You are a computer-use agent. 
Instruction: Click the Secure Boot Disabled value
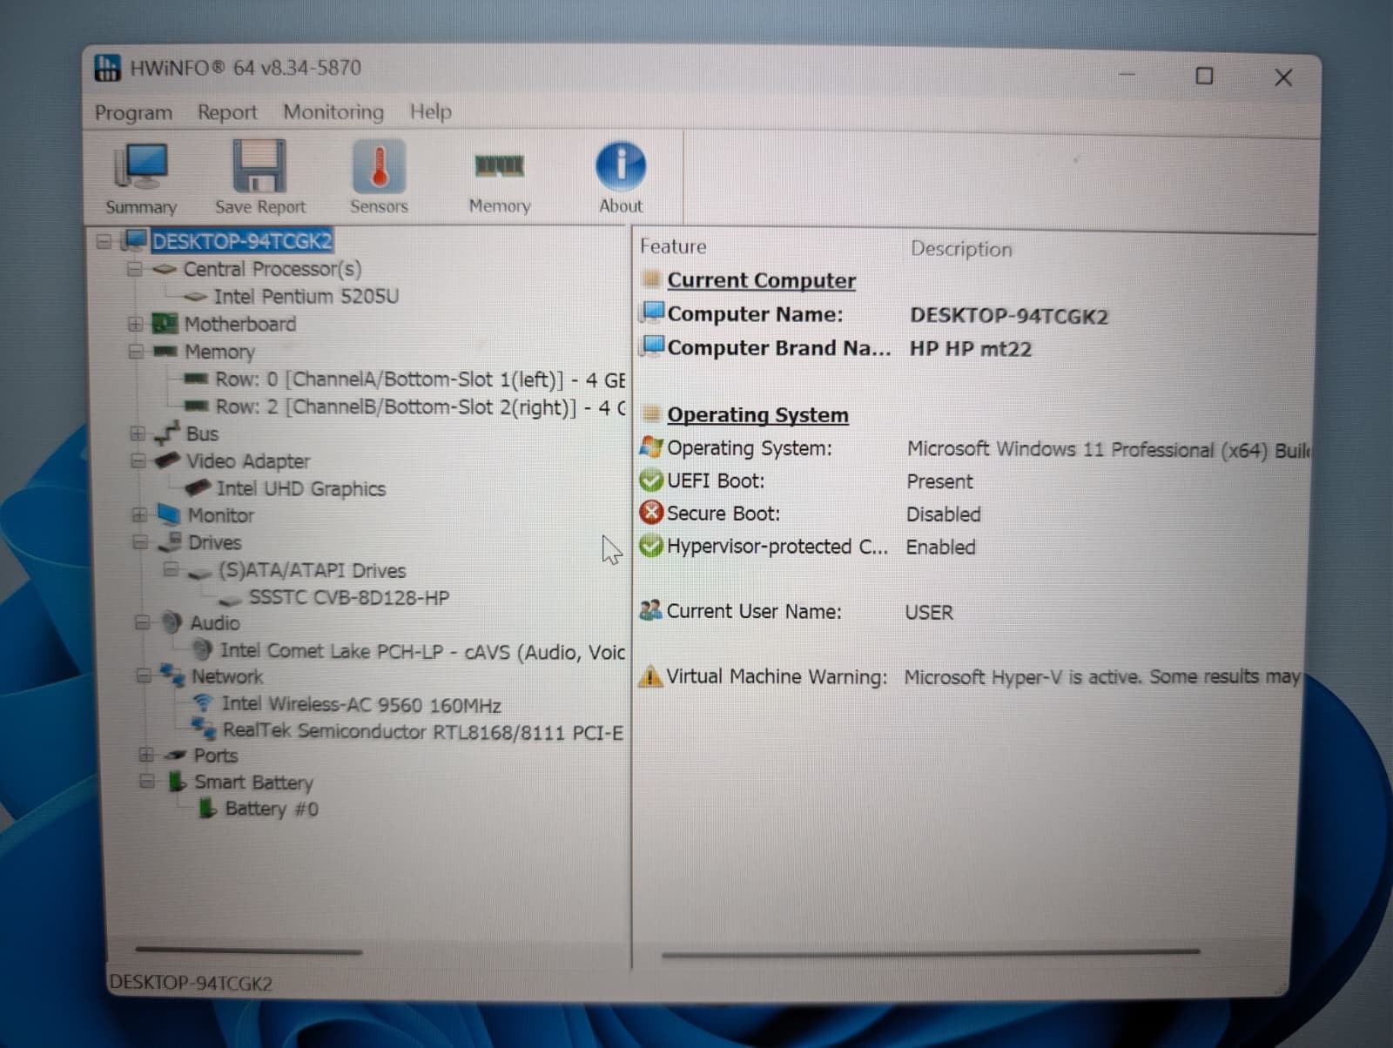tap(943, 514)
